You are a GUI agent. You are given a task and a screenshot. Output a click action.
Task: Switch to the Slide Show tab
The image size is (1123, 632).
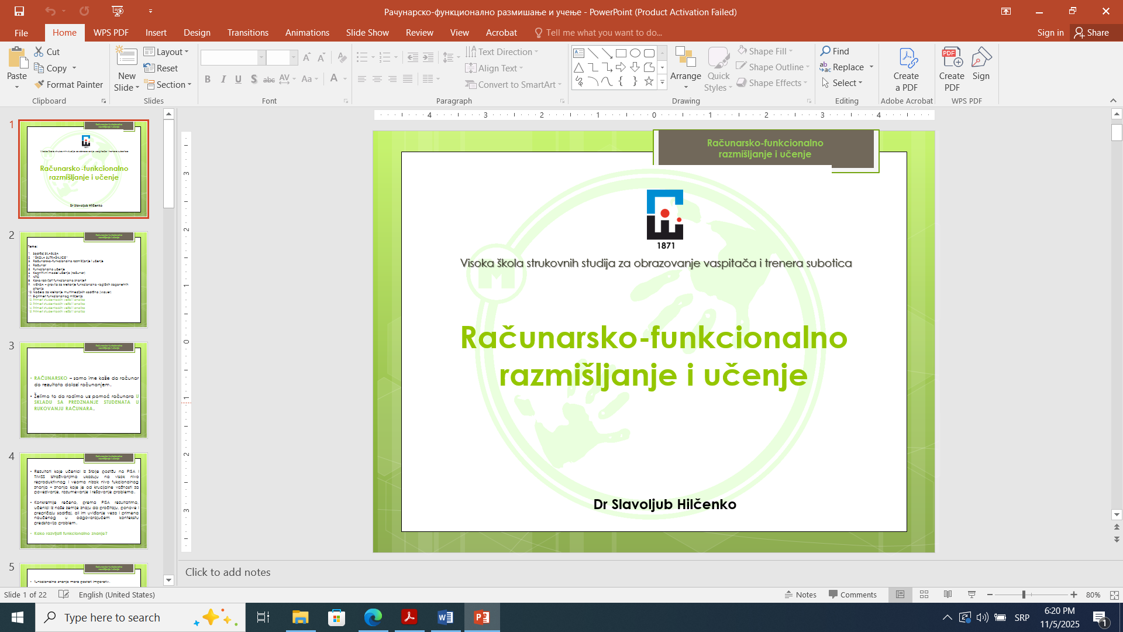(367, 33)
